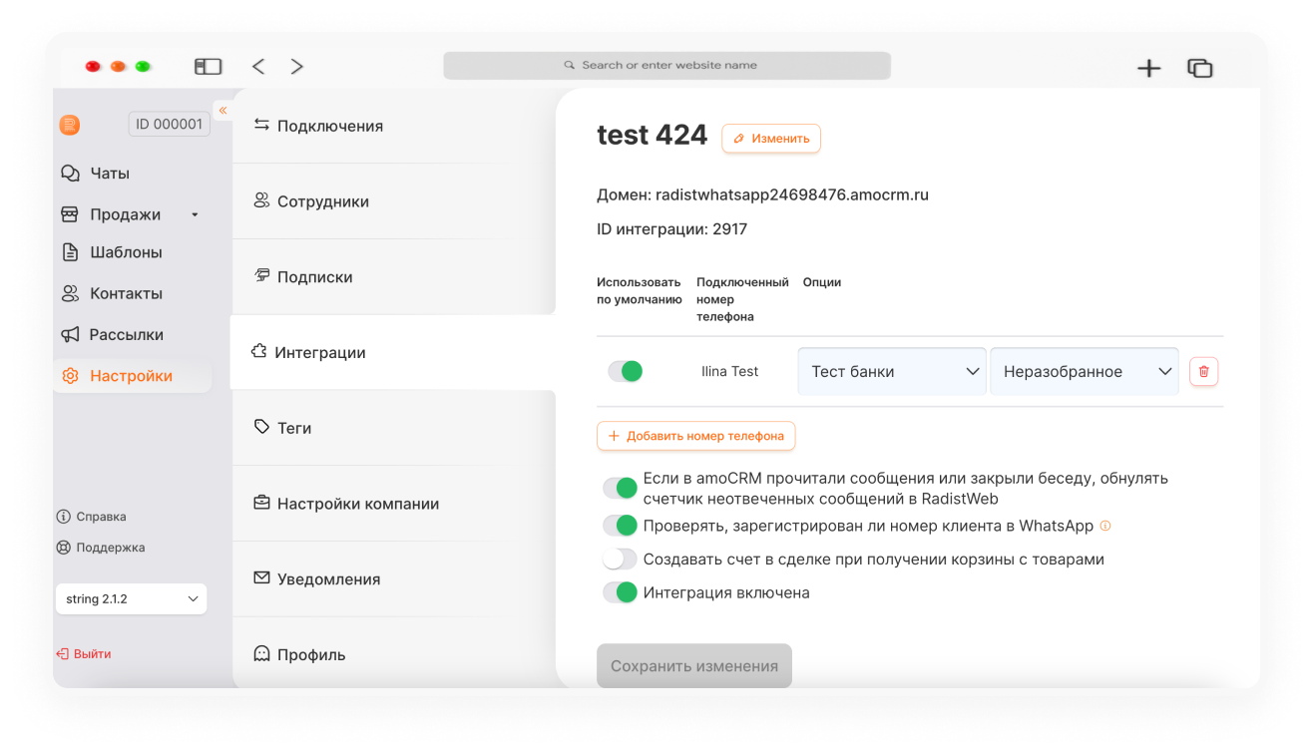Open Настройки компании section

(x=393, y=504)
